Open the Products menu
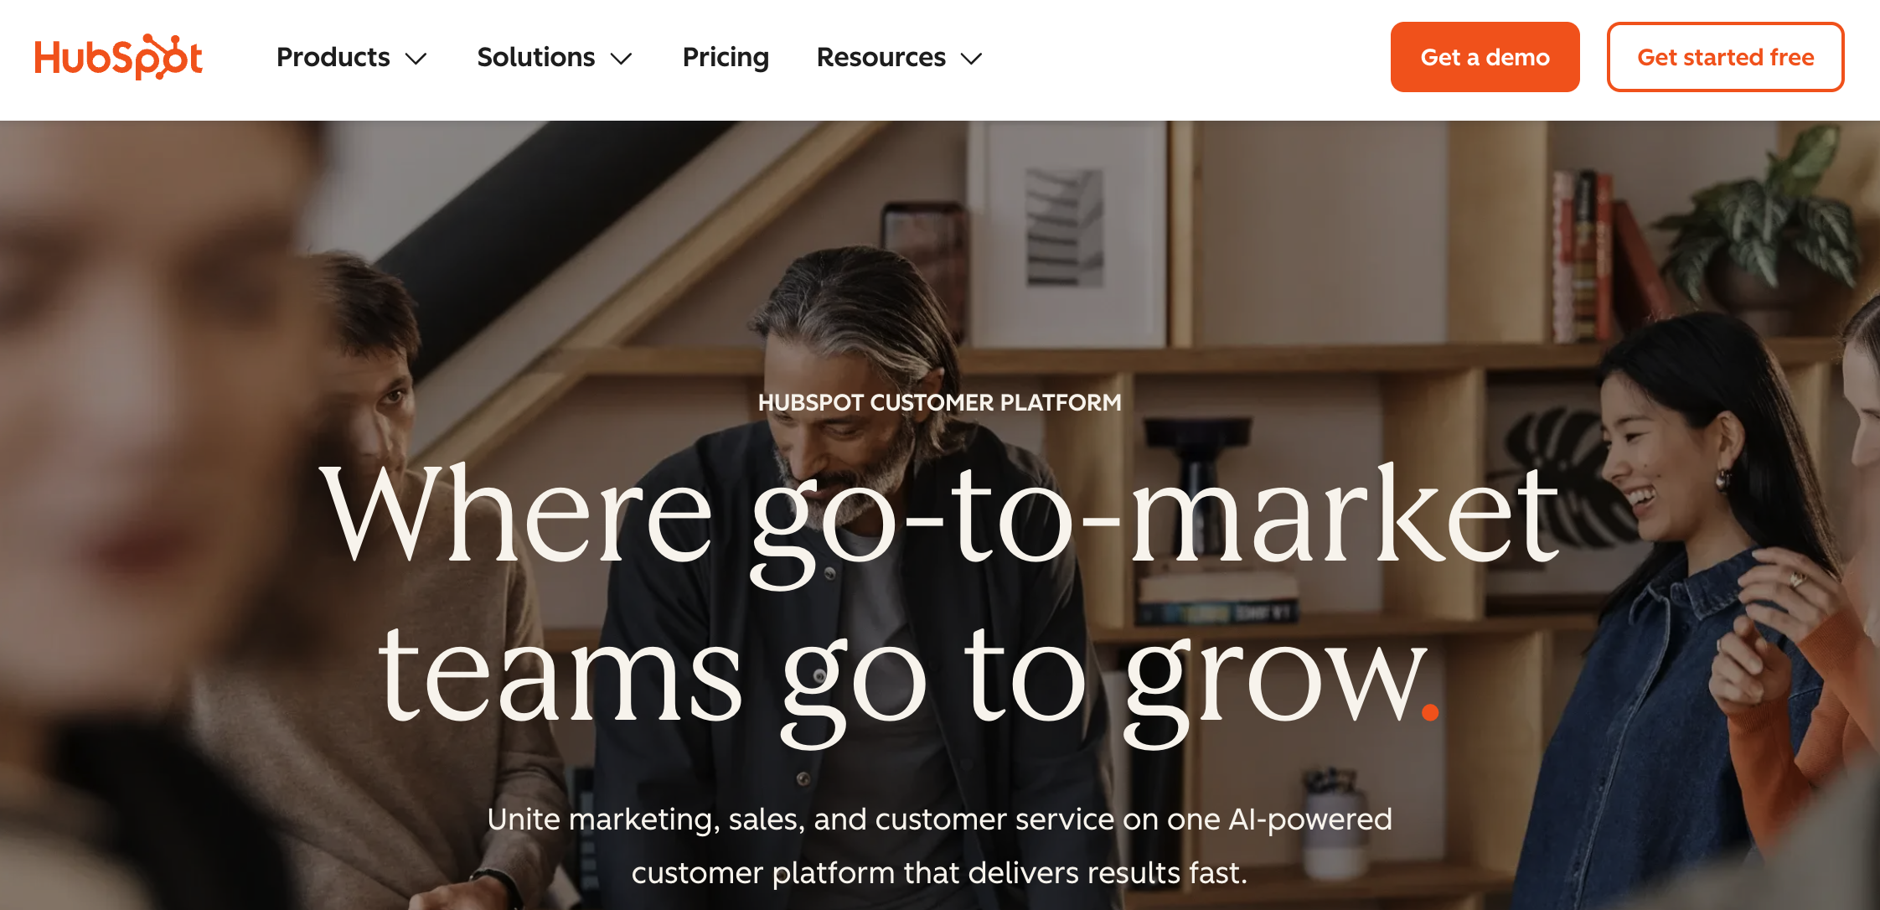Screen dimensions: 1880x910 tap(333, 57)
